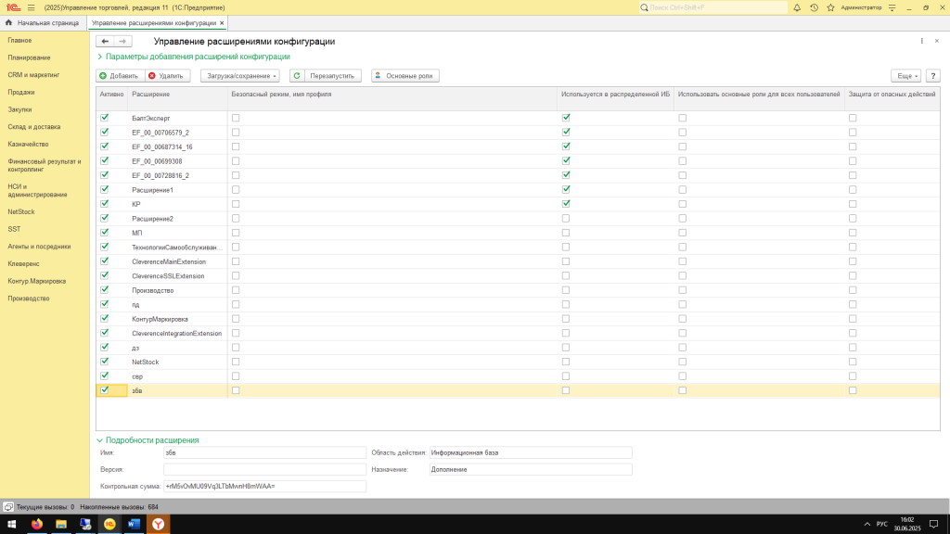Screen dimensions: 950x534
Task: Click the Версия input field
Action: click(x=264, y=469)
